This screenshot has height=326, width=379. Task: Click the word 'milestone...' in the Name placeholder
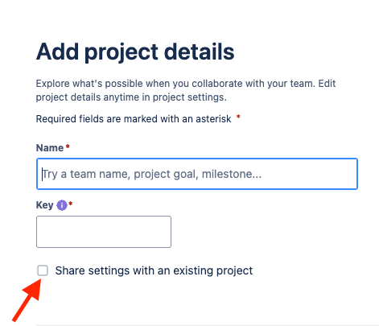pyautogui.click(x=232, y=174)
